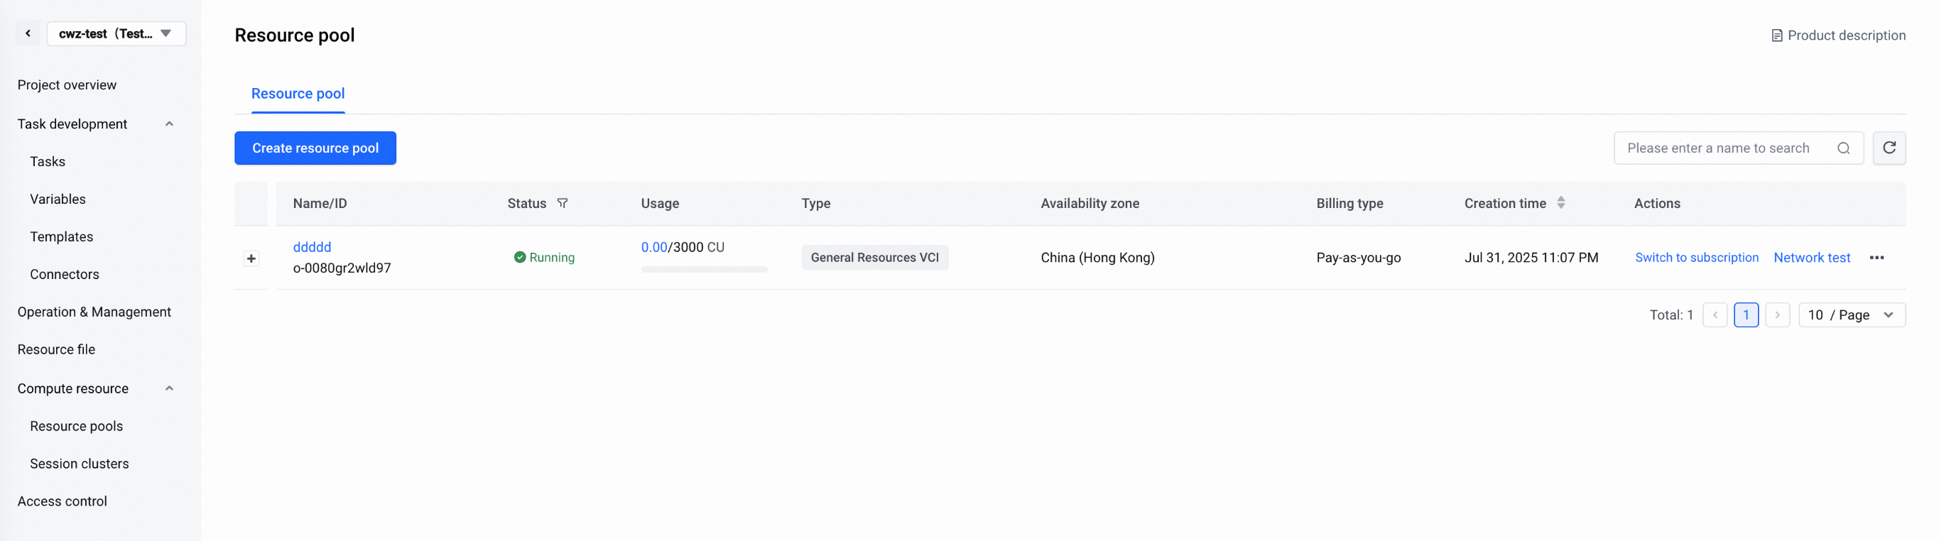Open the Status column filter

tap(563, 204)
